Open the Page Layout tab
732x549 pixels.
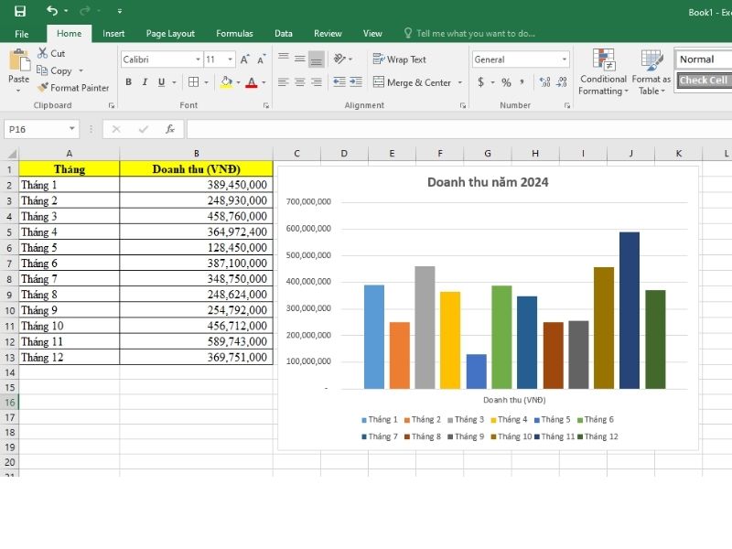click(x=170, y=33)
